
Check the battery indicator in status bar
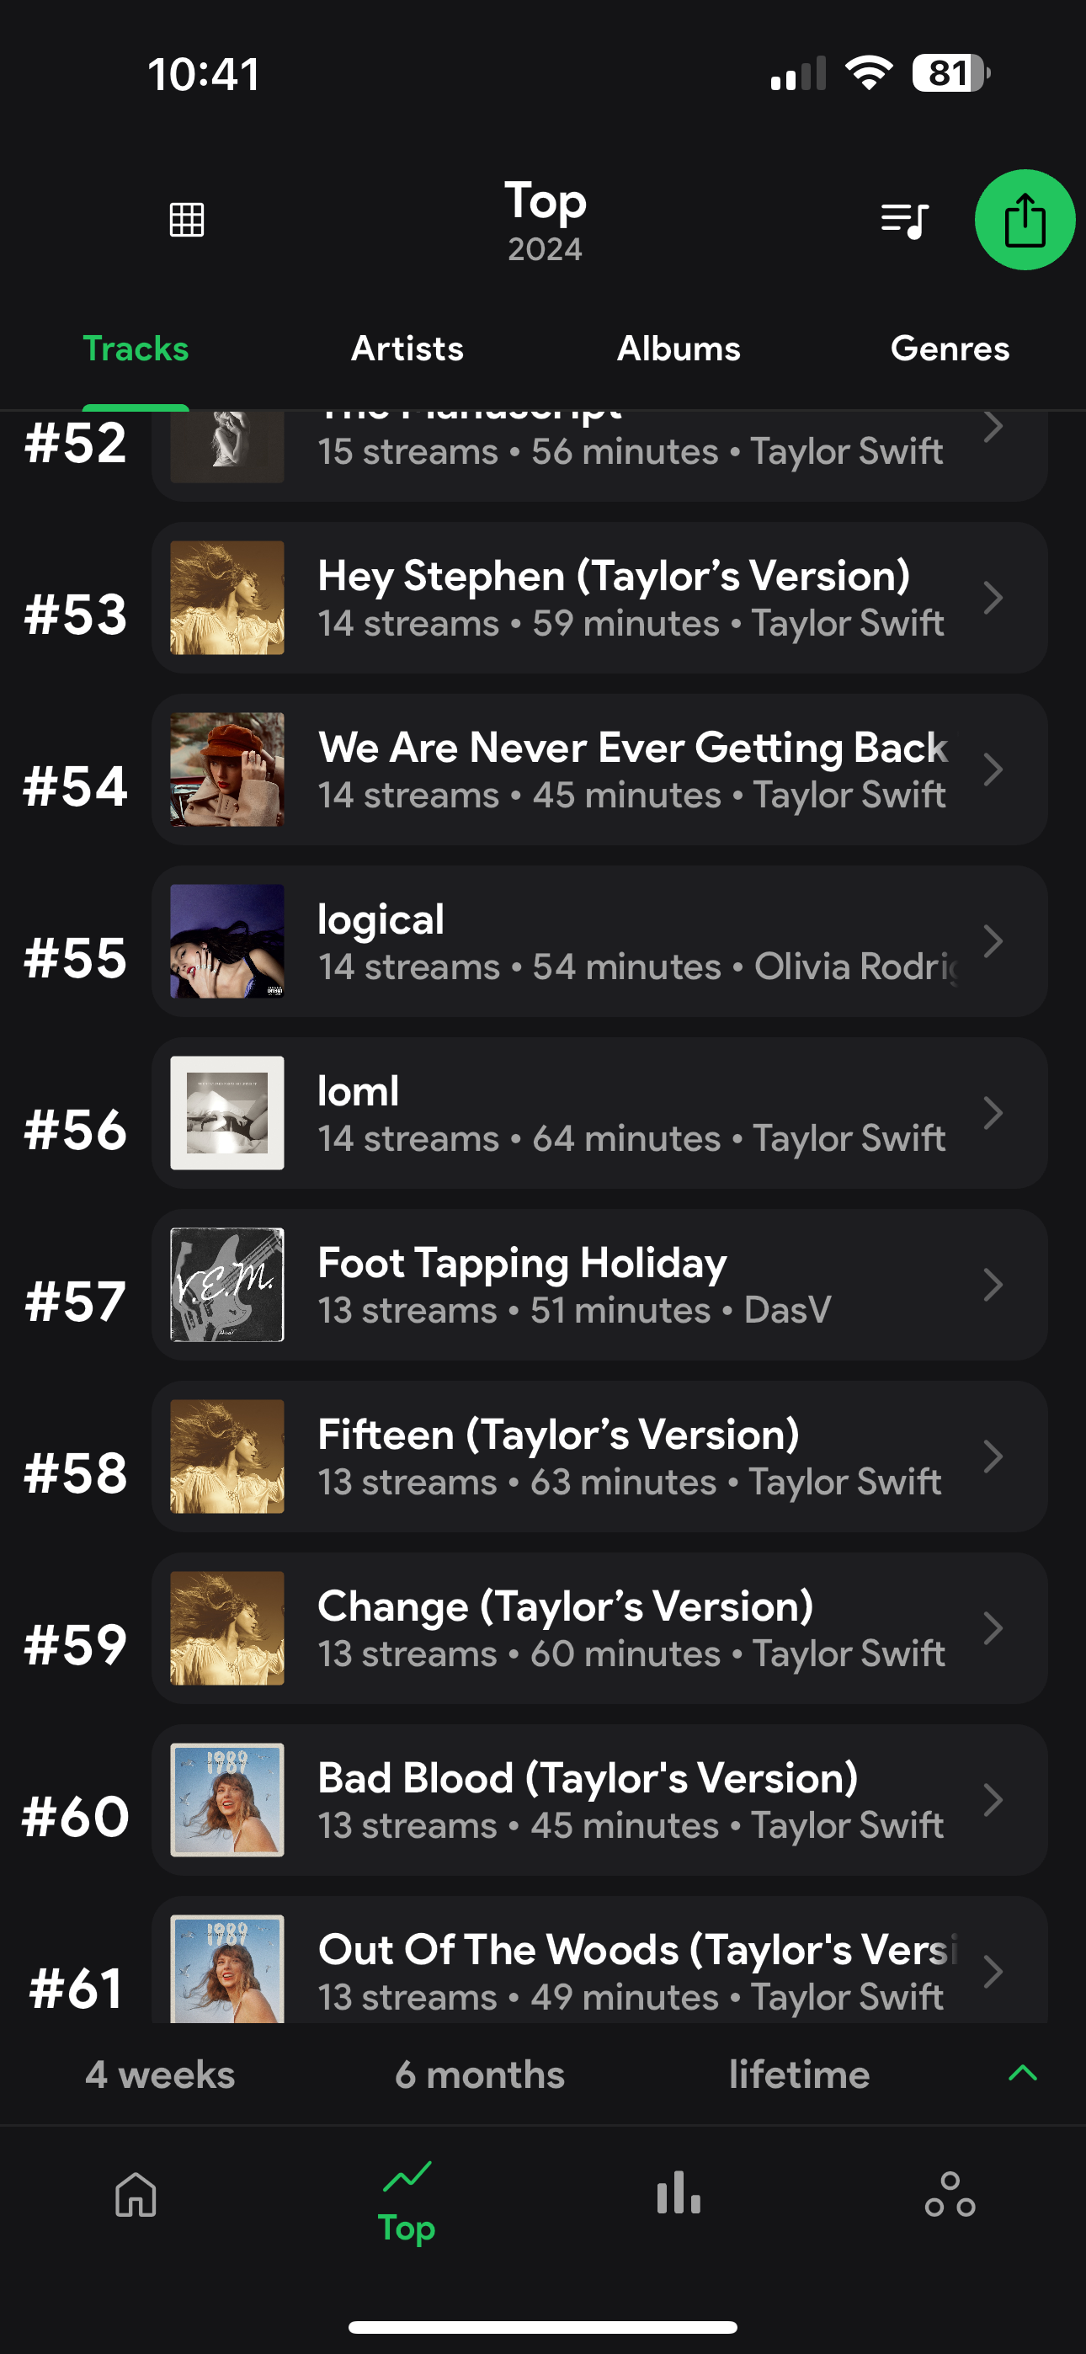pyautogui.click(x=950, y=73)
